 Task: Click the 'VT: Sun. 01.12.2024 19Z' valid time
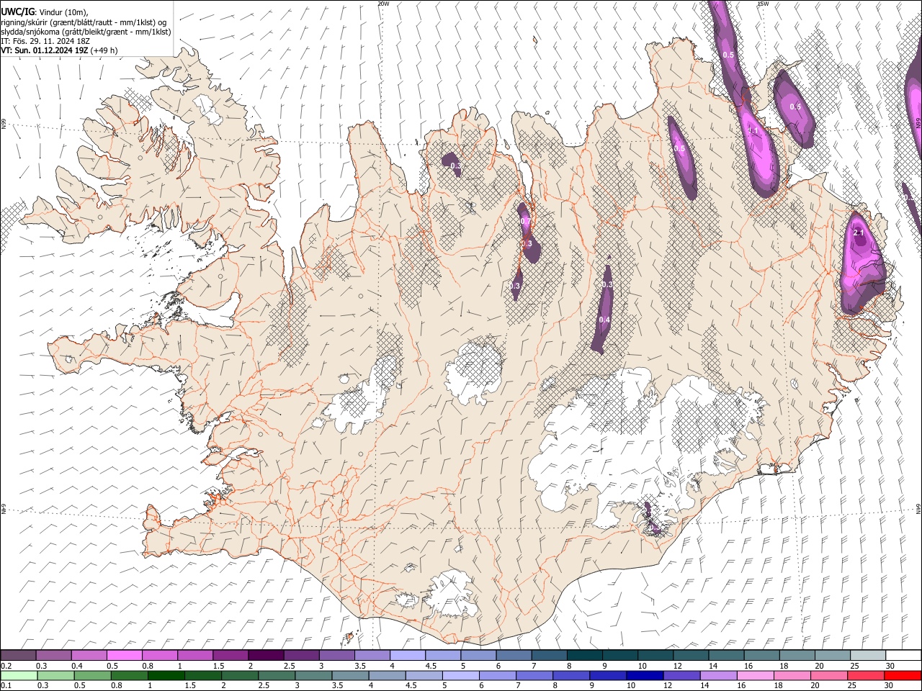point(45,50)
